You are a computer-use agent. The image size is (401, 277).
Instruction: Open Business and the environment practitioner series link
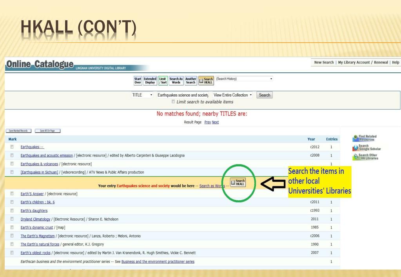point(158,262)
